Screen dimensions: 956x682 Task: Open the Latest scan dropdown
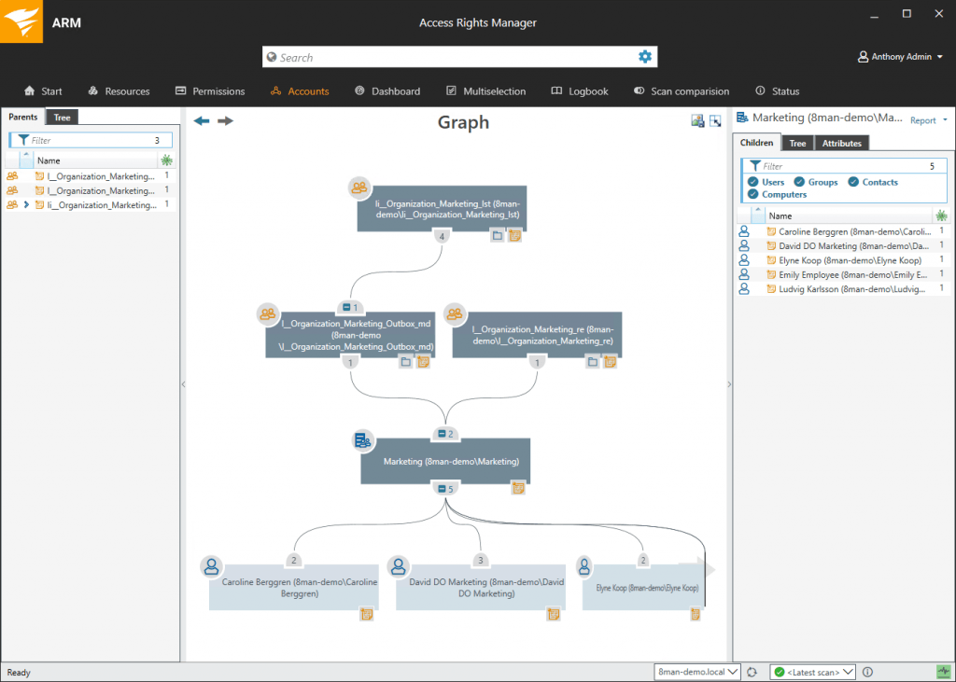(x=813, y=672)
